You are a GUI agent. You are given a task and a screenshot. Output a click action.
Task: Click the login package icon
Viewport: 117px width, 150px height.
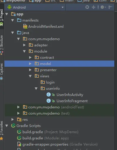click(43, 82)
